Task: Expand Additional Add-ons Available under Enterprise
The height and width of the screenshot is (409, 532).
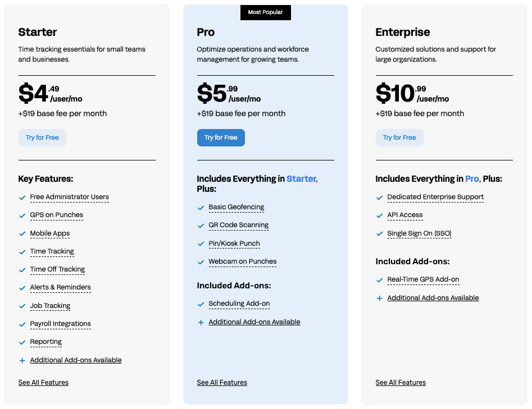Action: click(433, 298)
